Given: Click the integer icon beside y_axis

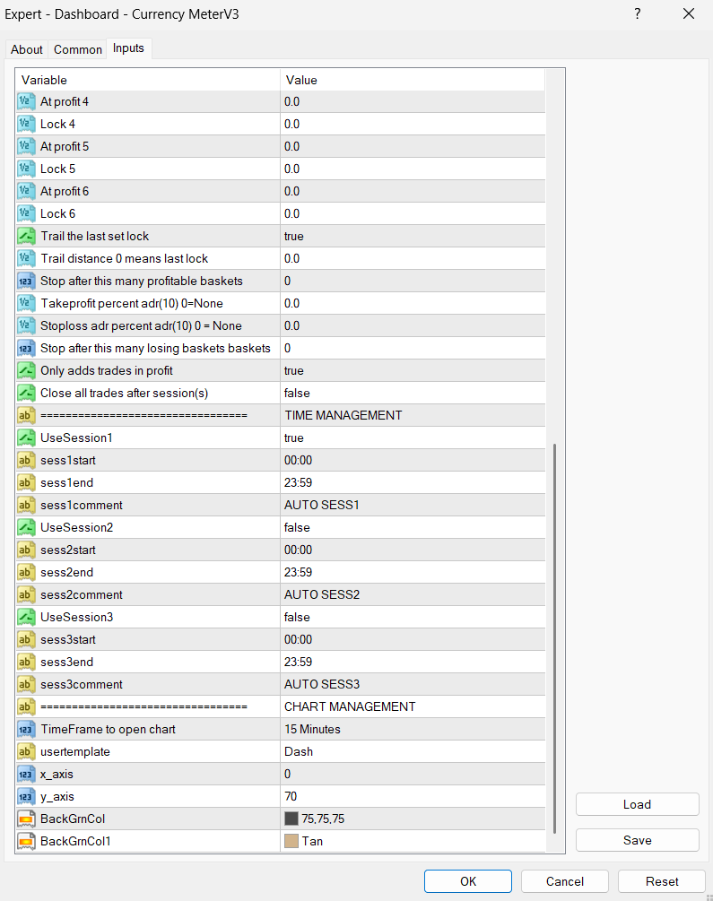Looking at the screenshot, I should (26, 796).
